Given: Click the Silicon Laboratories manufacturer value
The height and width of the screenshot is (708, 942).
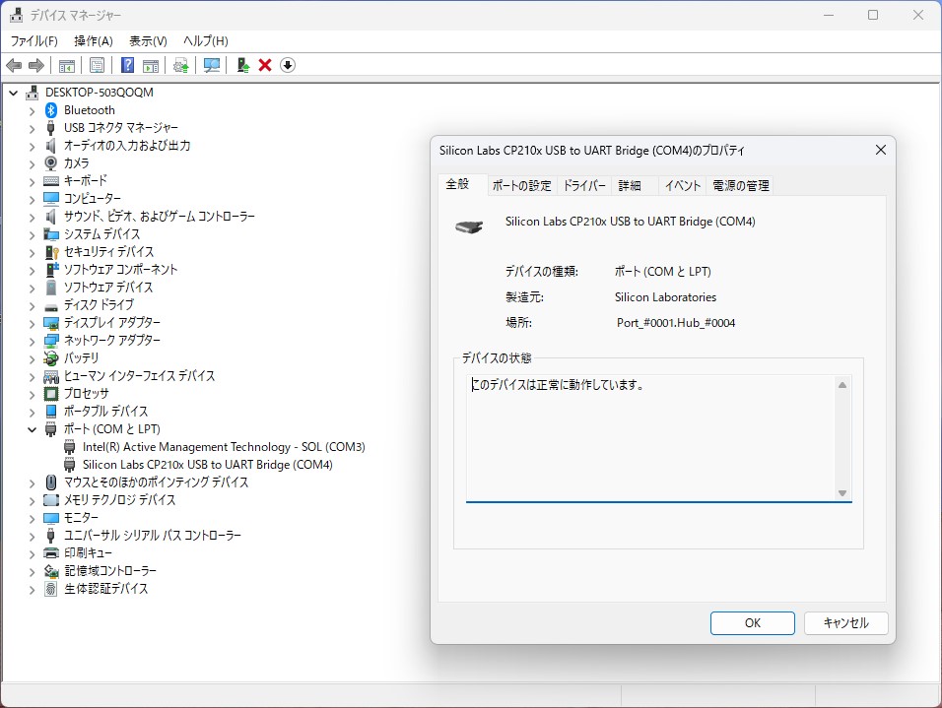Looking at the screenshot, I should tap(665, 297).
